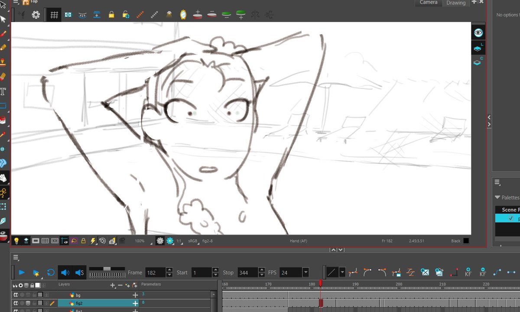Screen dimensions: 520x312
Task: Select the Hand tool in left toolbar
Action: [x=3, y=178]
